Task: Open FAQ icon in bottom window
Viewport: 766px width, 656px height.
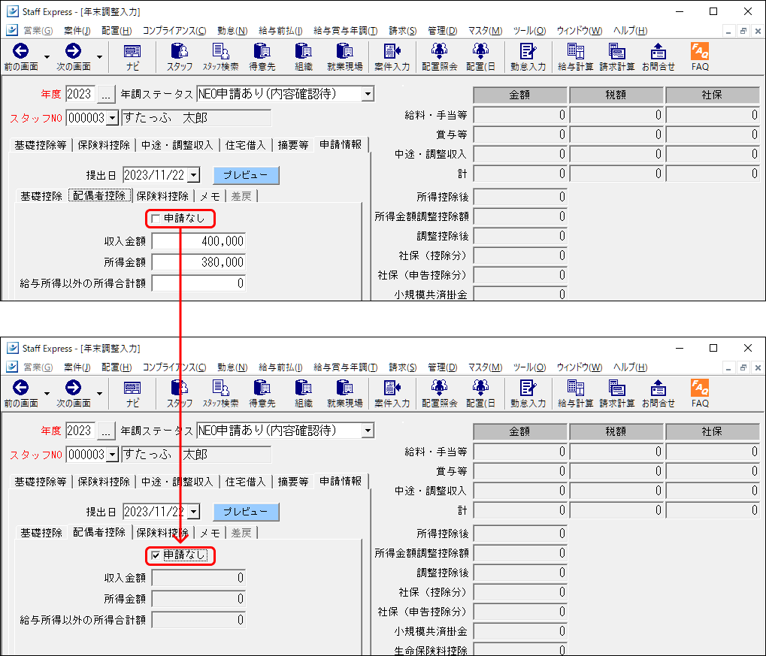Action: [700, 394]
